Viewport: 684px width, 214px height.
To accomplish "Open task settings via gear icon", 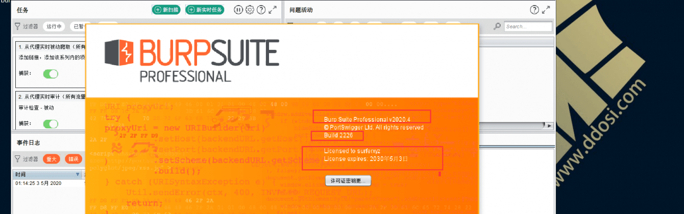I will [250, 10].
